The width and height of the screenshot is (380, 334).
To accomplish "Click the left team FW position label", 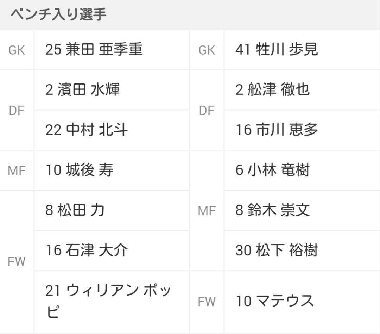I will point(17,262).
